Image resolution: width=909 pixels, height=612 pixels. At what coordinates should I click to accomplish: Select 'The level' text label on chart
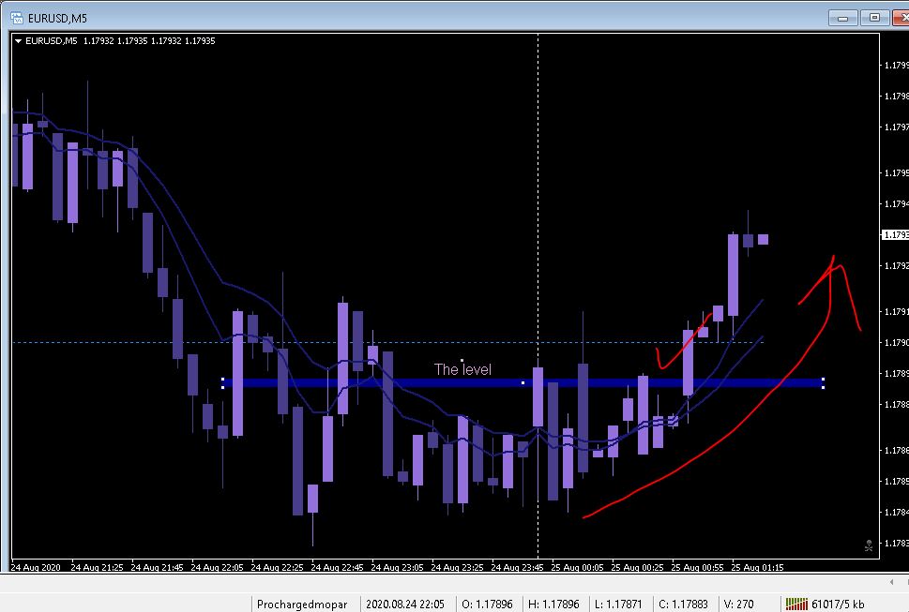click(462, 369)
